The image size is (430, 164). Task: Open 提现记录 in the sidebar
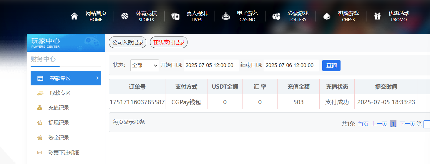click(x=59, y=123)
